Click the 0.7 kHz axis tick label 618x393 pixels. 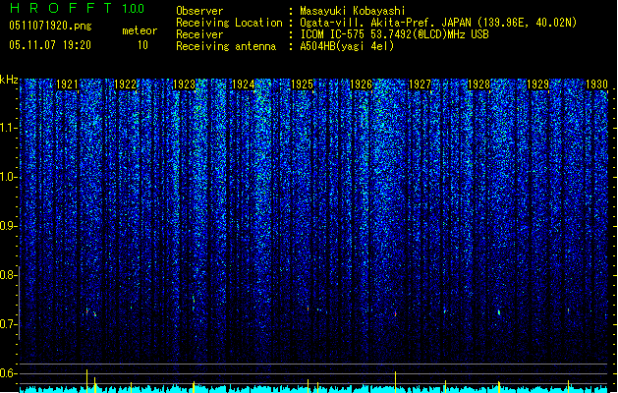coord(8,324)
